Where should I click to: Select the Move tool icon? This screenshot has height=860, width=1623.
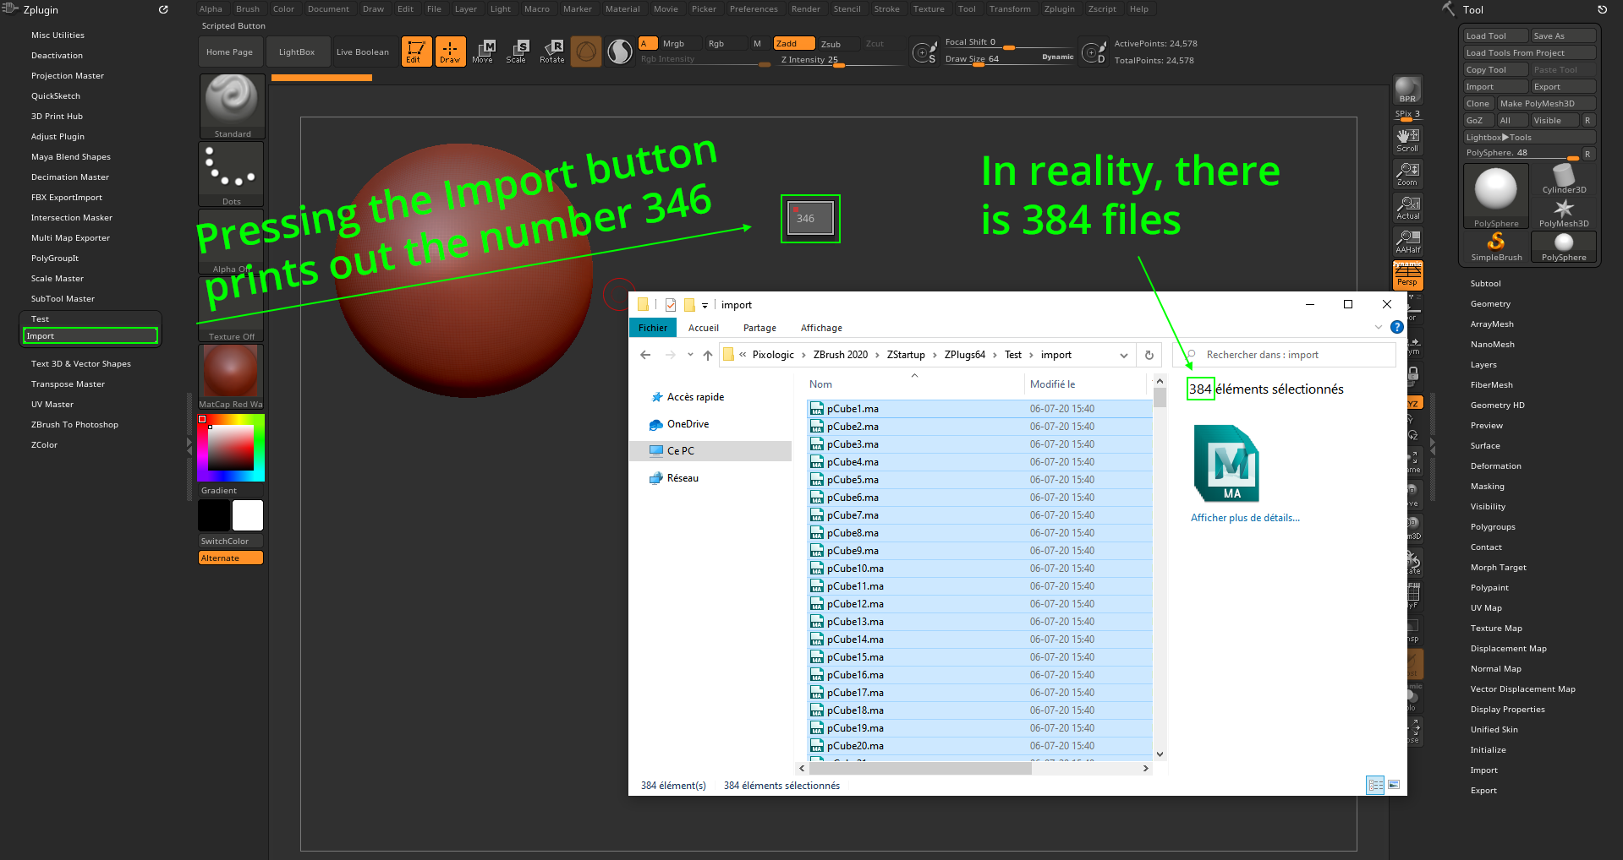tap(483, 52)
